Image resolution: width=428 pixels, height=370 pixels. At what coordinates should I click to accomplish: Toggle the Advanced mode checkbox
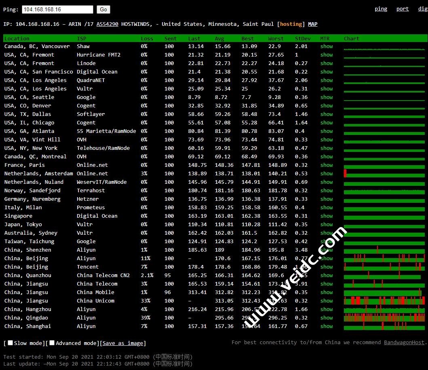point(52,343)
